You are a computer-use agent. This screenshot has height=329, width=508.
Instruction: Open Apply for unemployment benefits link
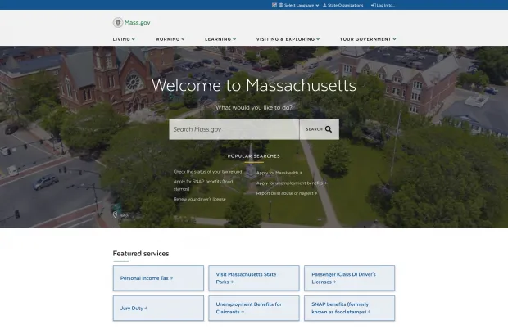point(292,183)
